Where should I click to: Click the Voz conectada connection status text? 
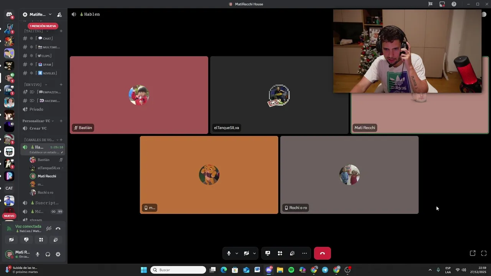click(x=28, y=227)
